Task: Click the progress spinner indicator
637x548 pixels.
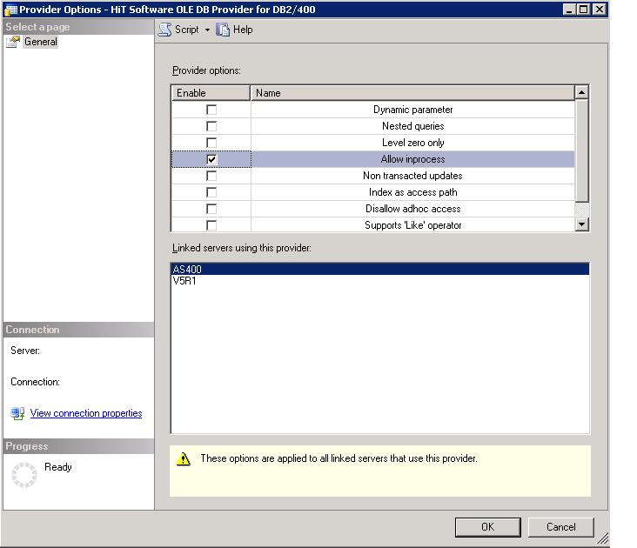Action: pos(24,475)
